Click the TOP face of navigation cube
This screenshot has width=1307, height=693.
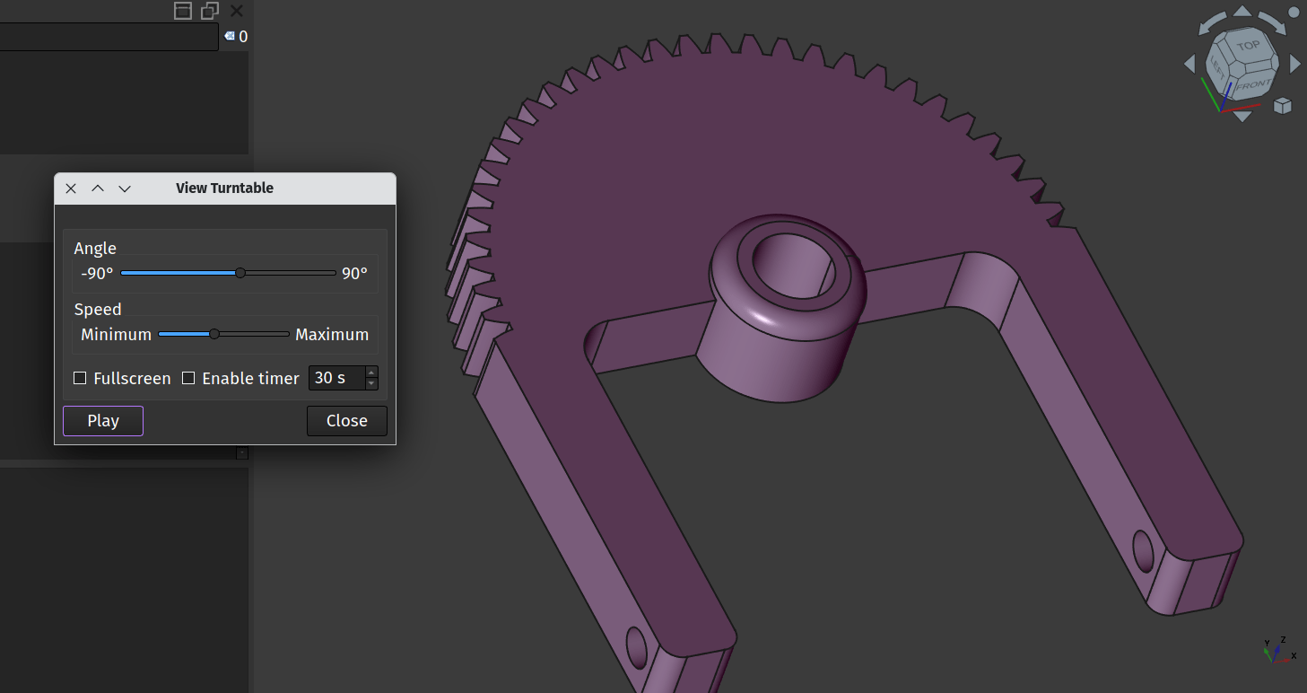pyautogui.click(x=1246, y=48)
